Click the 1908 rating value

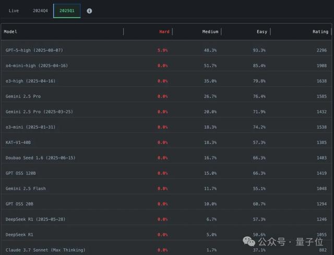[x=321, y=66]
